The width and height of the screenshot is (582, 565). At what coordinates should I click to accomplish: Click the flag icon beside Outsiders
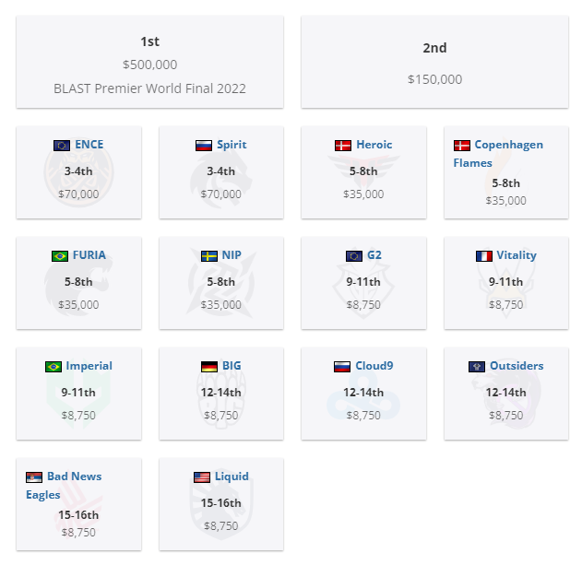477,366
